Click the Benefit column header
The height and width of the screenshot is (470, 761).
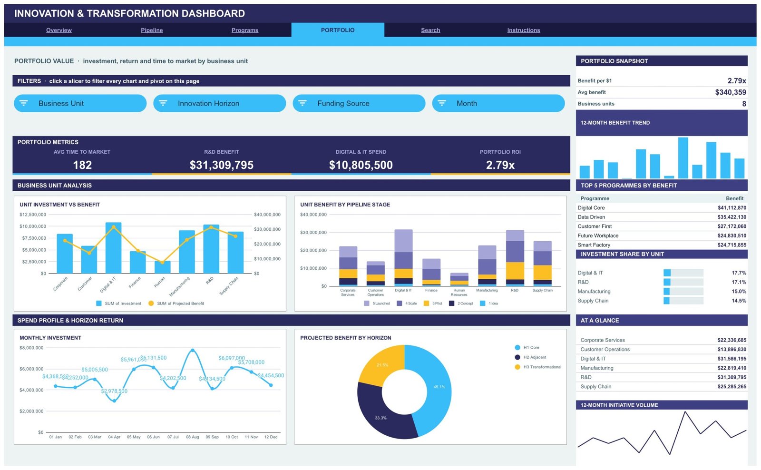coord(734,198)
